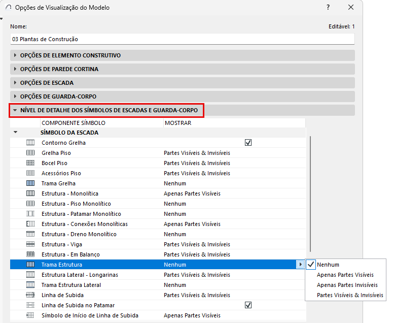Collapse Nível de Detalhe dos Símbolos section
The height and width of the screenshot is (323, 393).
coord(15,110)
